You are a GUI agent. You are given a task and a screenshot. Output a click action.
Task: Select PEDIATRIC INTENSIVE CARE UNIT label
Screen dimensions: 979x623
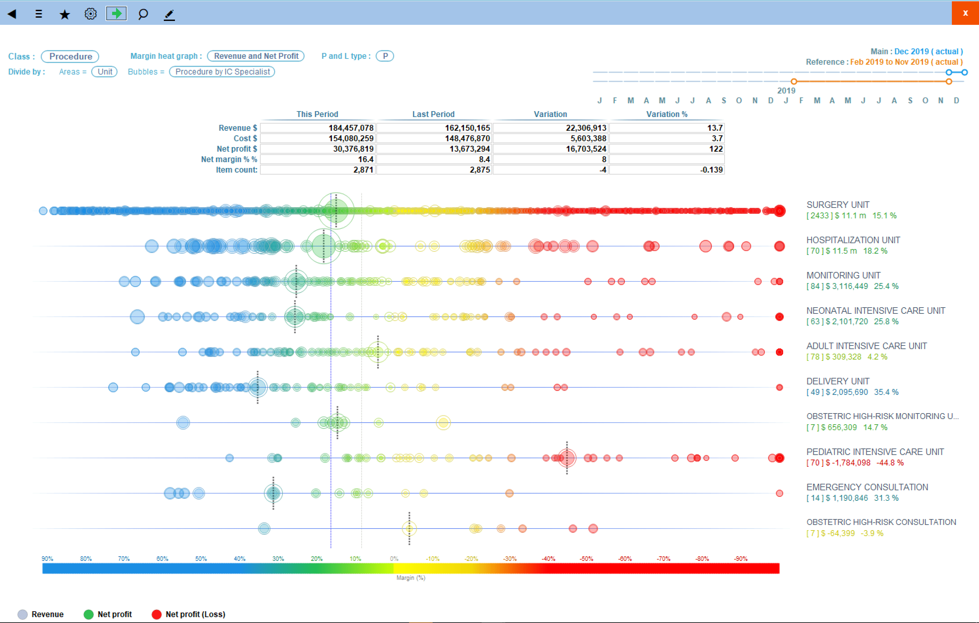click(x=875, y=451)
